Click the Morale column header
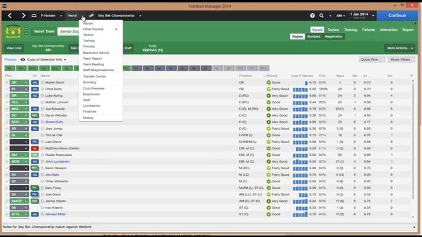Viewport: 422px width, 237px height. (272, 76)
